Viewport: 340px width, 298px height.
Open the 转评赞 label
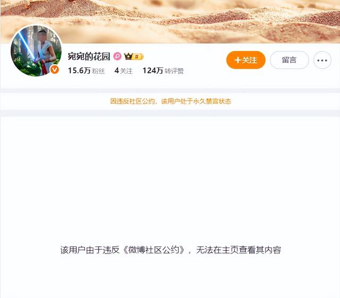[x=174, y=71]
